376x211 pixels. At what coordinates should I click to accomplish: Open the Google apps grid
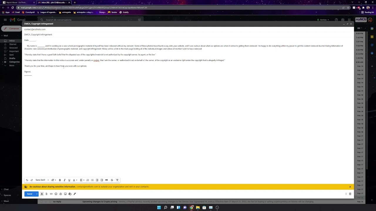coord(349,20)
